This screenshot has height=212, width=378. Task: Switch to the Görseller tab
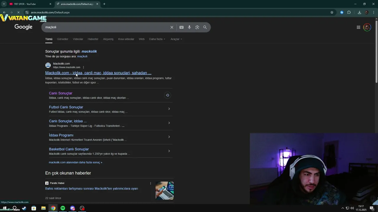click(63, 39)
